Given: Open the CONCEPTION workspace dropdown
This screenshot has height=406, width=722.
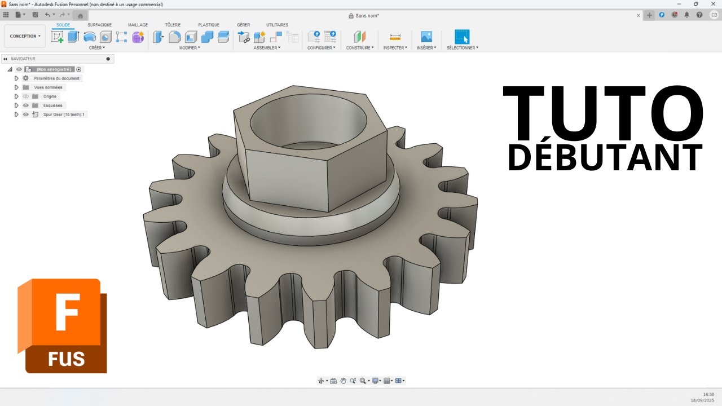Looking at the screenshot, I should pos(25,36).
